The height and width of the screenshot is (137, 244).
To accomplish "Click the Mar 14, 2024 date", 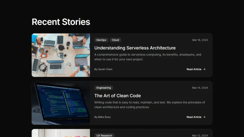I will pos(200,88).
